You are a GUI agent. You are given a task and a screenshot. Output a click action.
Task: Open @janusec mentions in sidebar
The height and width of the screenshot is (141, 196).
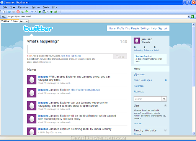click(139, 75)
